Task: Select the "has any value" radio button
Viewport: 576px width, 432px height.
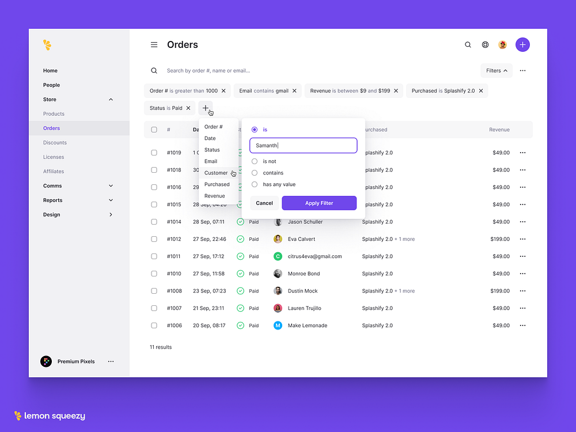Action: coord(254,184)
